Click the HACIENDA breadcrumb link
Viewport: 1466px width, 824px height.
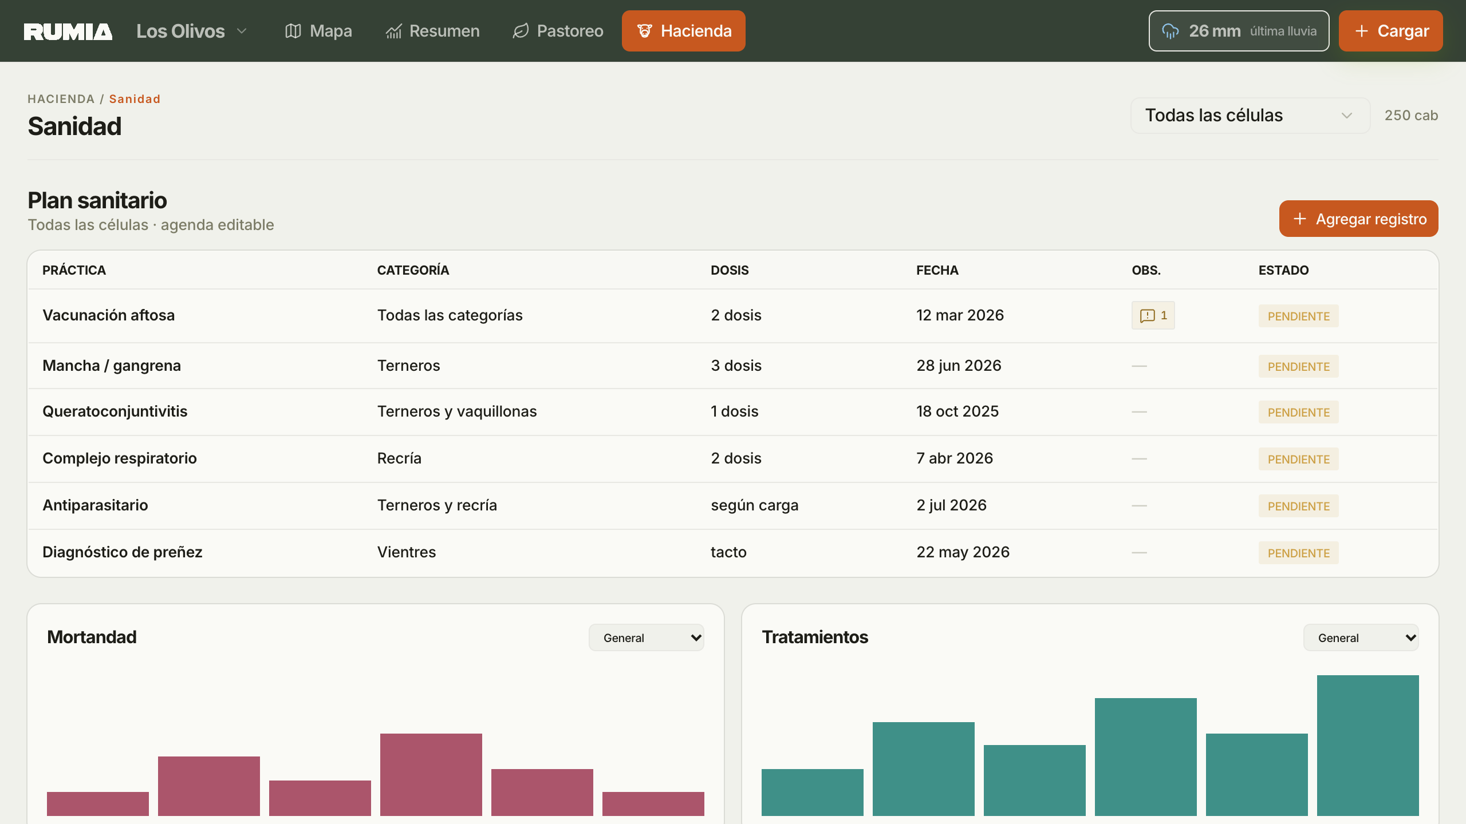coord(61,99)
